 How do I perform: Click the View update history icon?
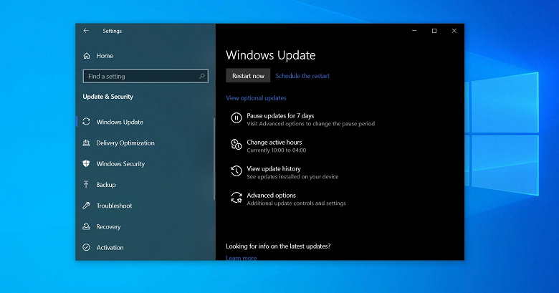[x=236, y=171]
